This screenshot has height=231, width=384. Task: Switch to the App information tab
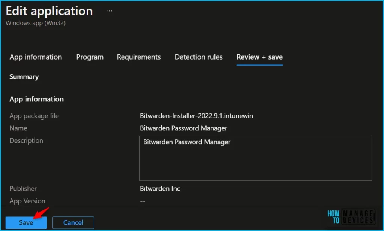[x=36, y=57]
